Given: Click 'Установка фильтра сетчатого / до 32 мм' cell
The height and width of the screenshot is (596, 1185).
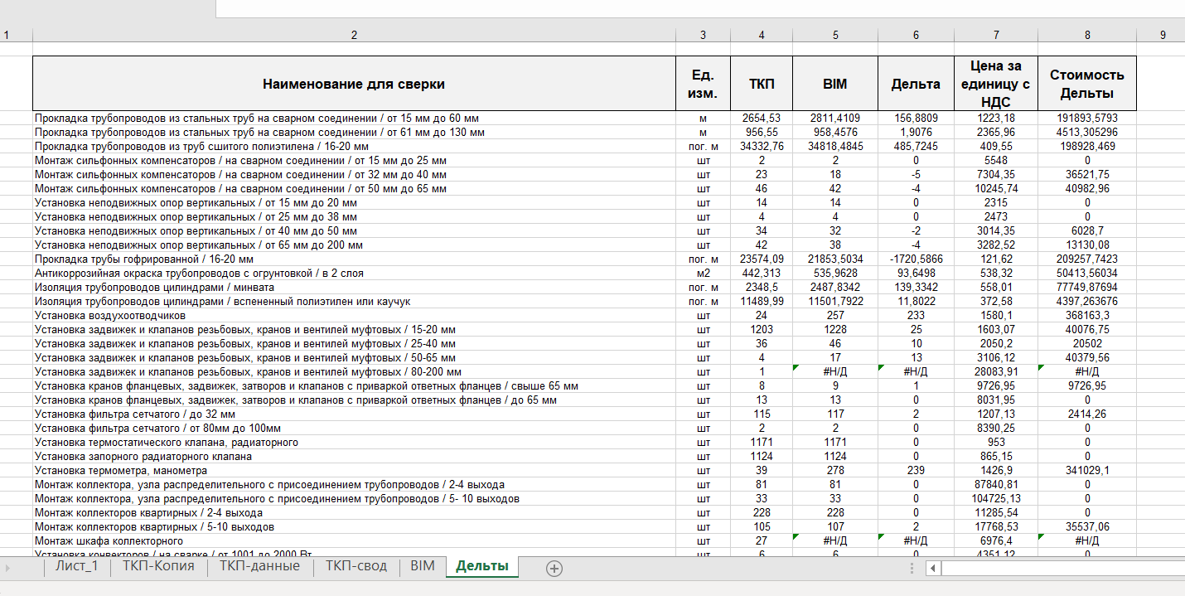Looking at the screenshot, I should tap(354, 414).
